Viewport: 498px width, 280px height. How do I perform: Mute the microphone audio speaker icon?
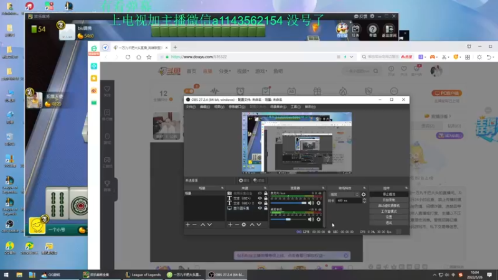311,203
